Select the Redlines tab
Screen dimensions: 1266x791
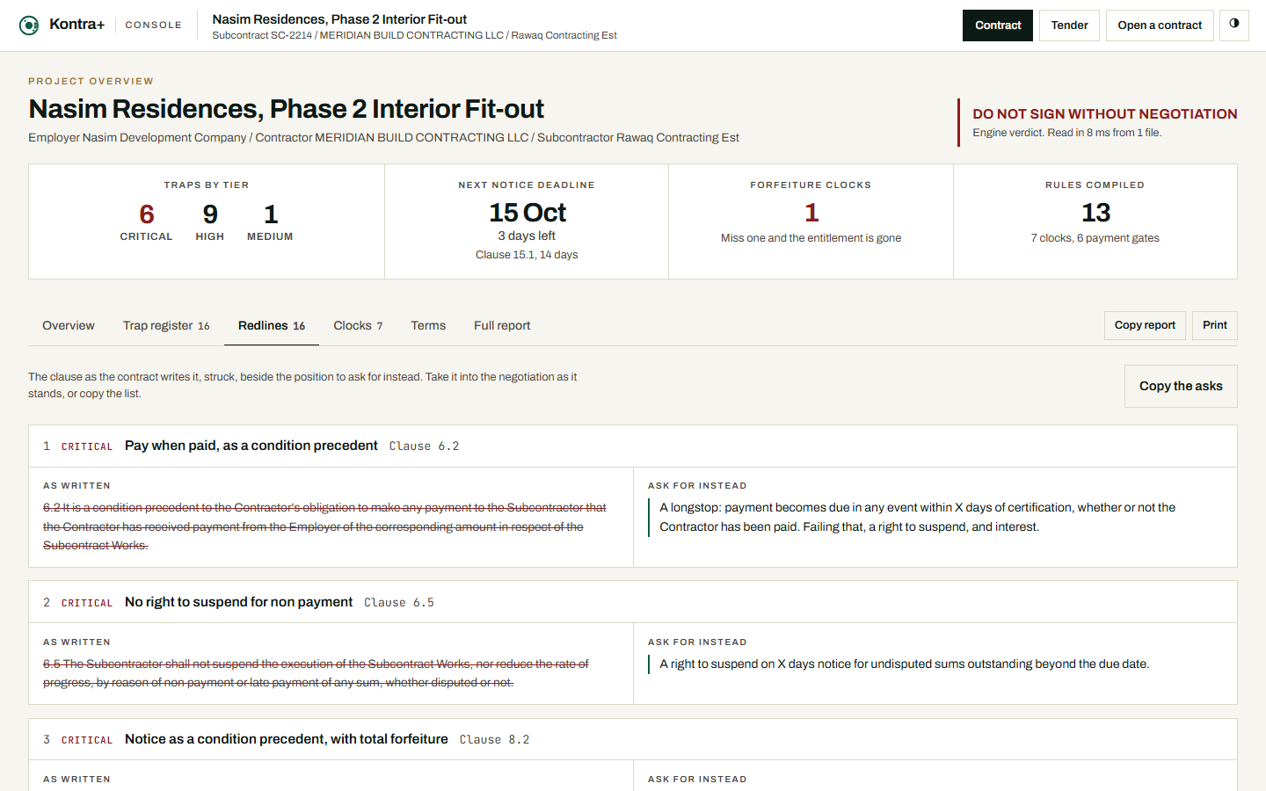click(x=272, y=326)
